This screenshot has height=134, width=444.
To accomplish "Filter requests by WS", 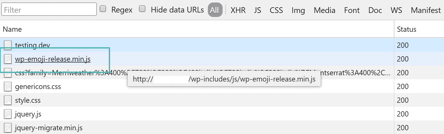I will 396,10.
